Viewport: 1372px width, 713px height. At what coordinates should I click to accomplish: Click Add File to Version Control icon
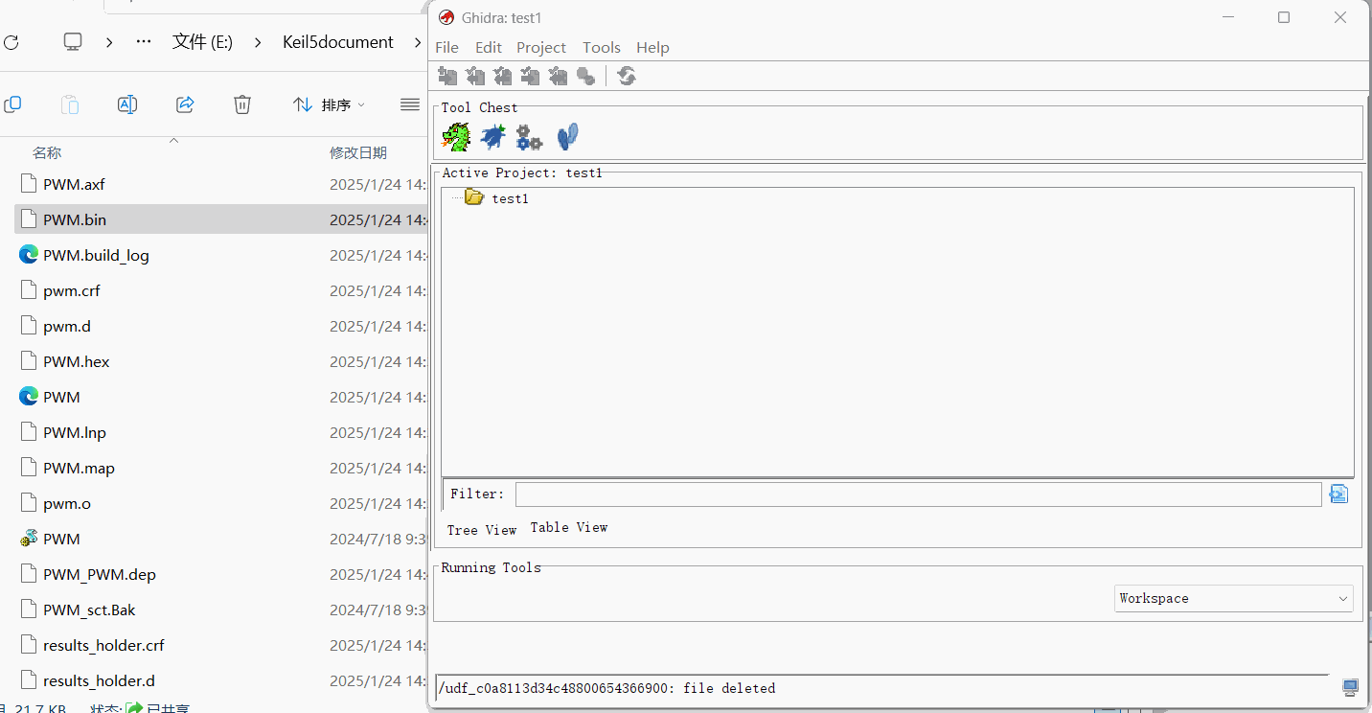coord(447,76)
